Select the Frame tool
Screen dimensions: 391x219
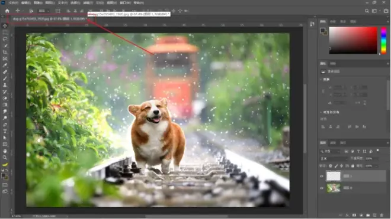pyautogui.click(x=5, y=58)
